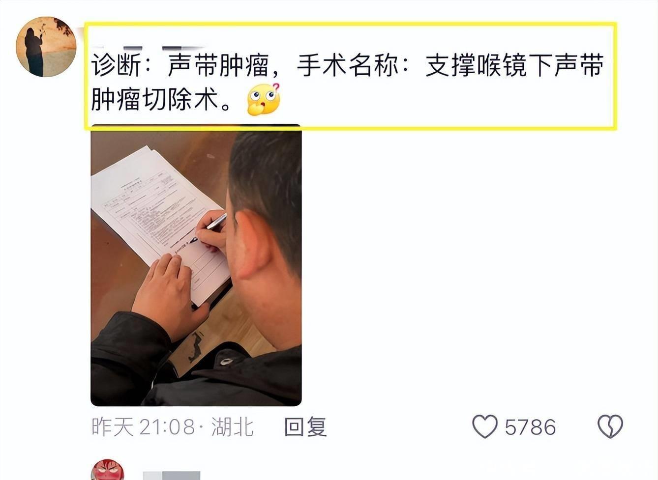Screen dimensions: 658x480
Task: Open second commenter's blurred username
Action: 172,475
